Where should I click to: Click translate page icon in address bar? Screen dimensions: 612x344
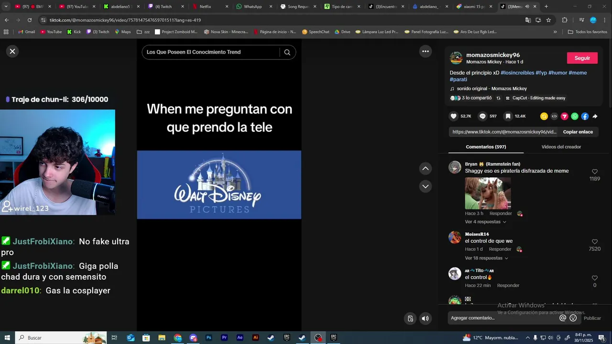(528, 20)
